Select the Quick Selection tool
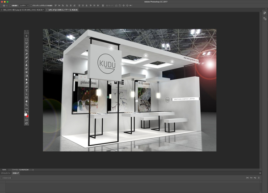Screen dimensions: 268x193 (x=26, y=47)
